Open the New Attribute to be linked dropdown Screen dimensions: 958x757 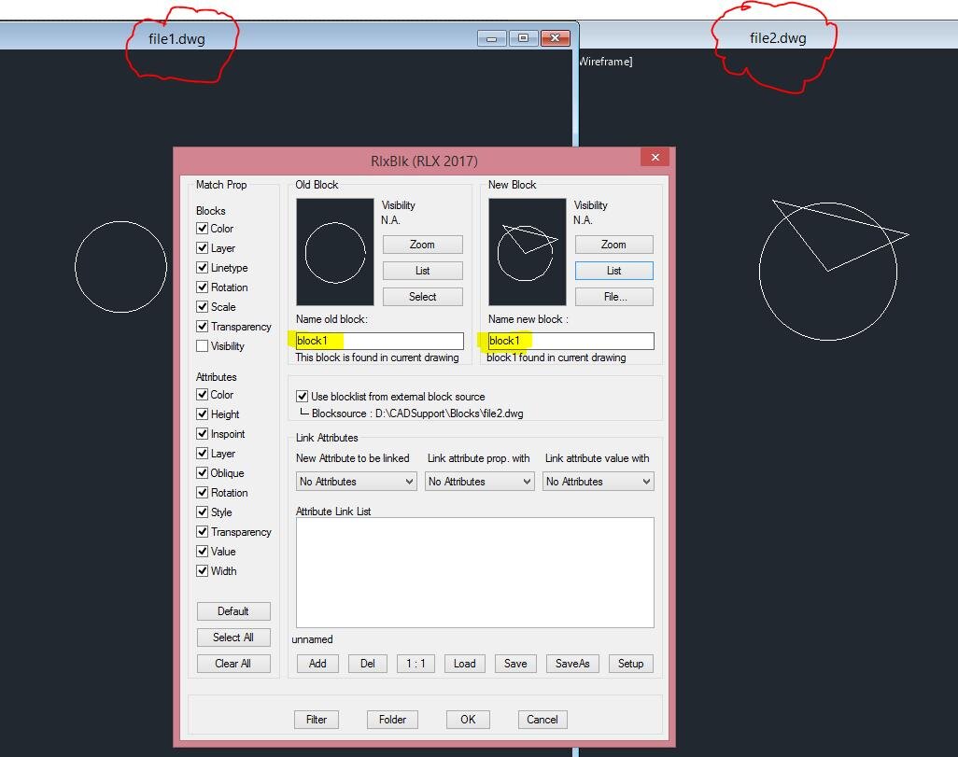pyautogui.click(x=356, y=482)
